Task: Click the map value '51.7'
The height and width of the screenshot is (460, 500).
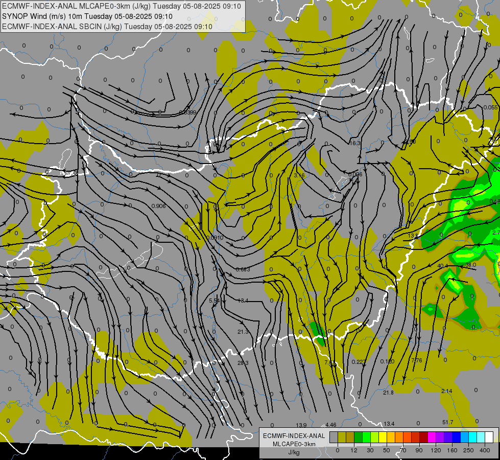Action: click(x=448, y=422)
